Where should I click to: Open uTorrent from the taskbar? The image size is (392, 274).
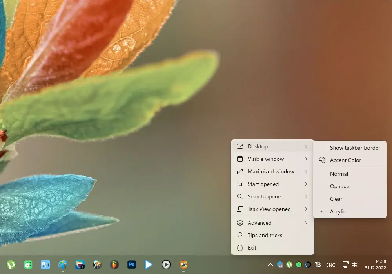point(11,265)
